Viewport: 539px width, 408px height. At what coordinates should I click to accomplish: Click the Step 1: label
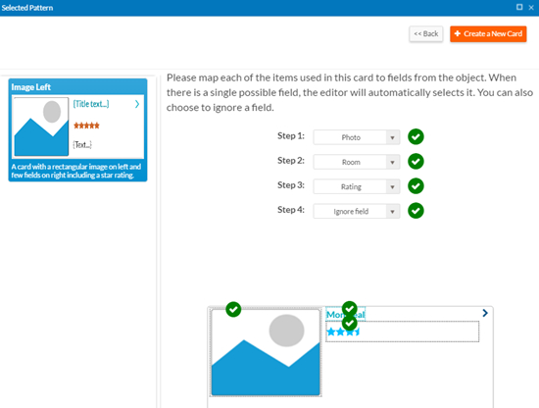coord(291,136)
